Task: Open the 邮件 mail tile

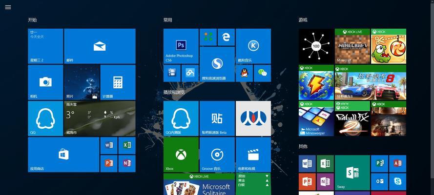Action: click(100, 46)
